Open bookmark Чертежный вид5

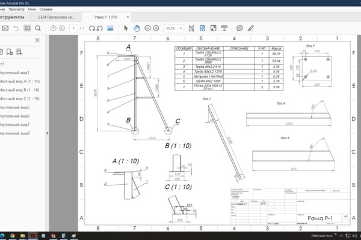[x=14, y=107]
